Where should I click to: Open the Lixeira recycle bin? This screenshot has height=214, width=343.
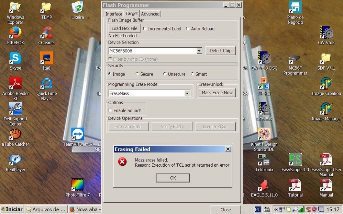(77, 11)
